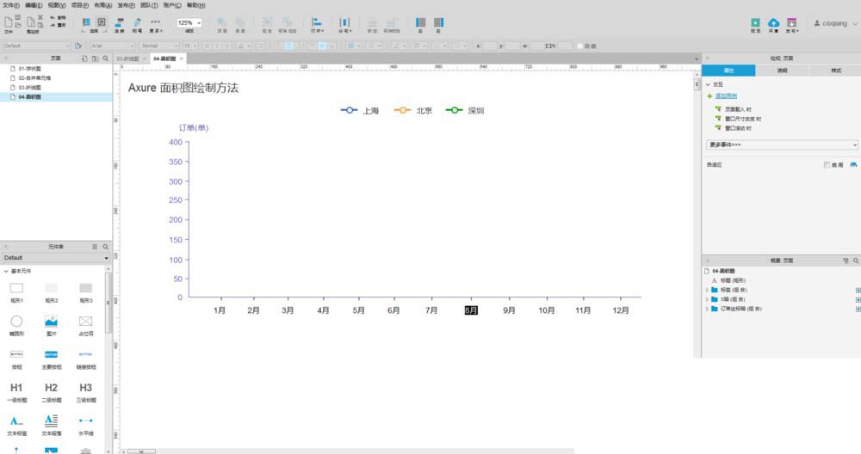
Task: Click the add folder icon in Pages panel
Action: (95, 58)
